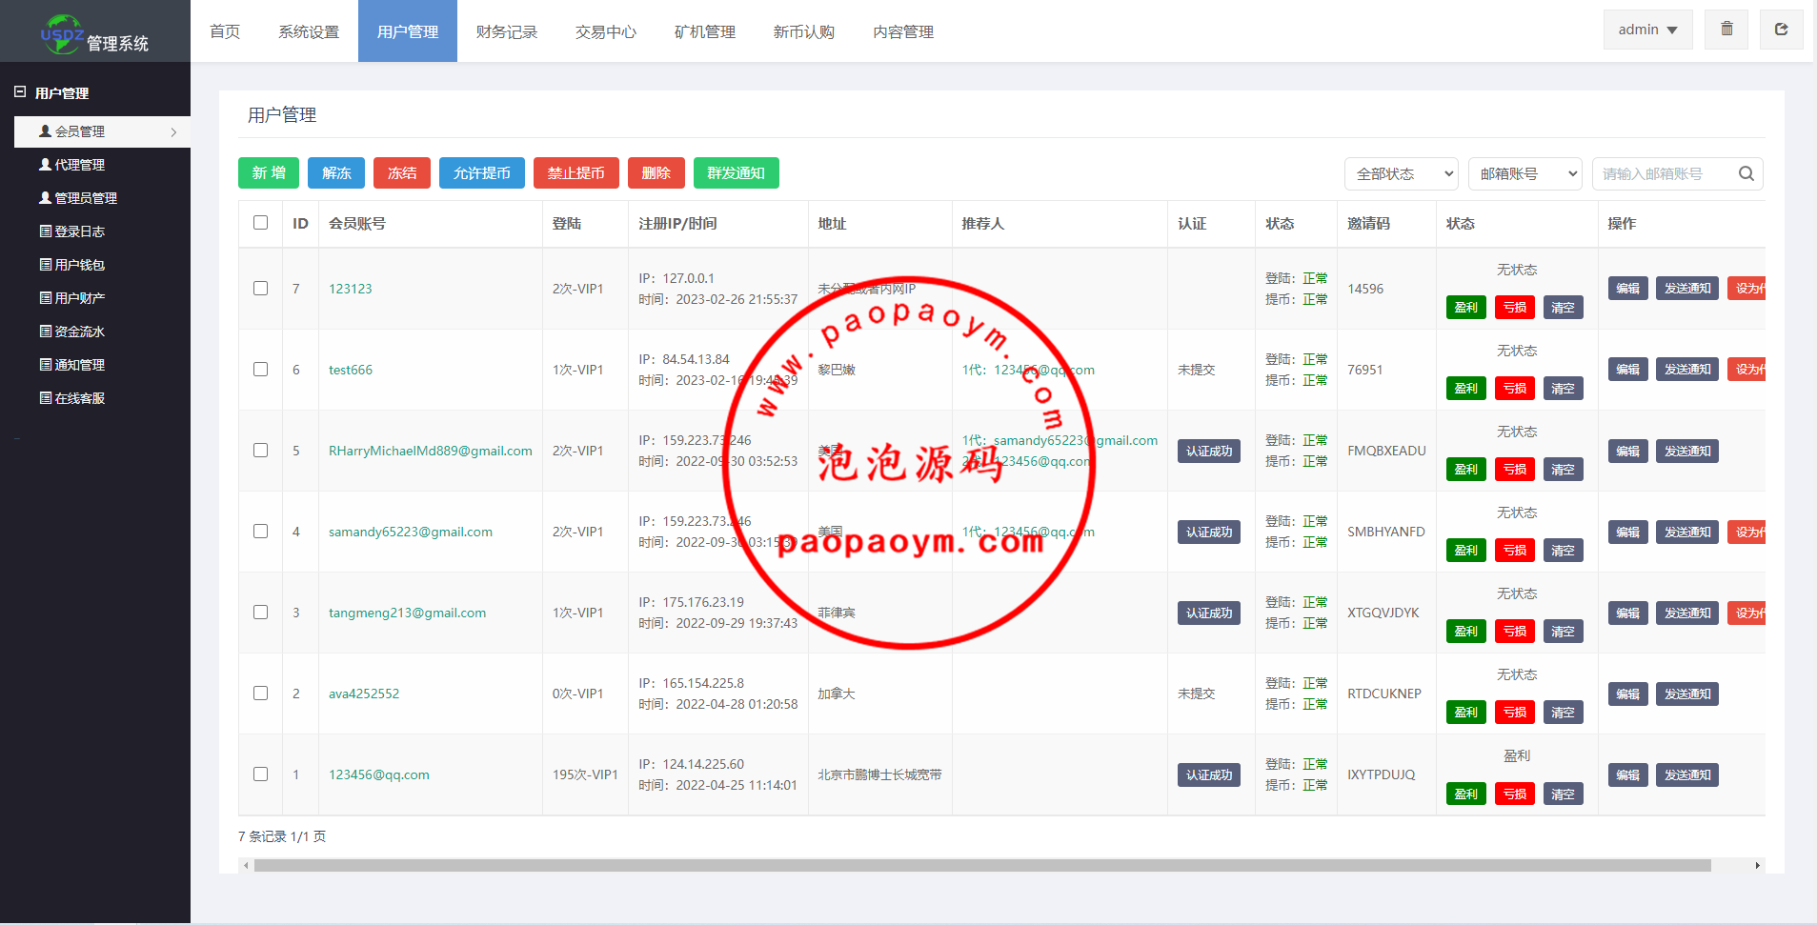Click the search magnifier icon
The height and width of the screenshot is (925, 1817).
point(1746,173)
